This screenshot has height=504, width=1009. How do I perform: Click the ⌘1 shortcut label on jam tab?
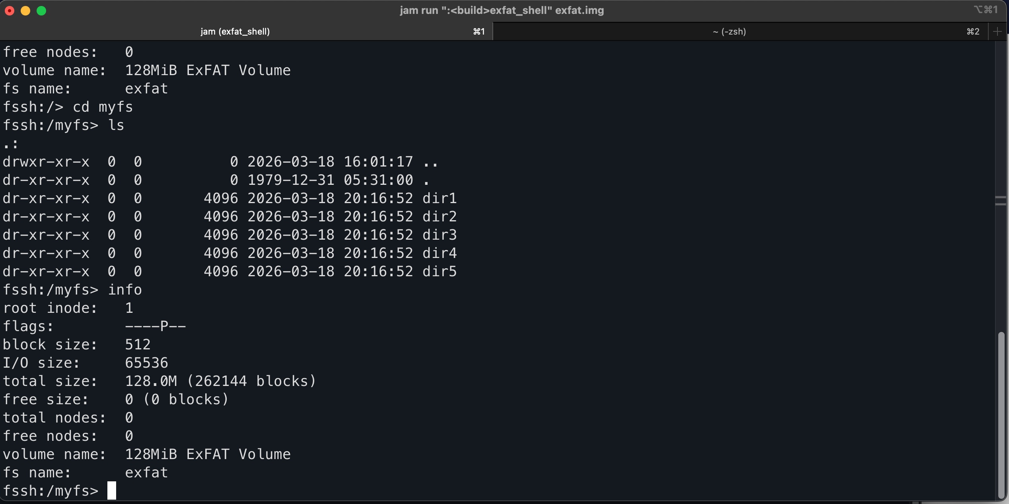[x=479, y=31]
